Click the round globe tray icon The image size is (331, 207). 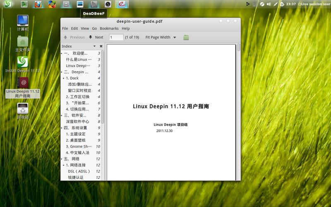[x=262, y=4]
